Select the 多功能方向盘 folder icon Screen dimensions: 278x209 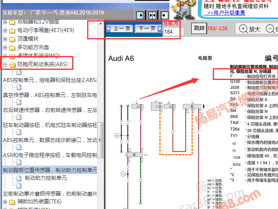pyautogui.click(x=12, y=48)
